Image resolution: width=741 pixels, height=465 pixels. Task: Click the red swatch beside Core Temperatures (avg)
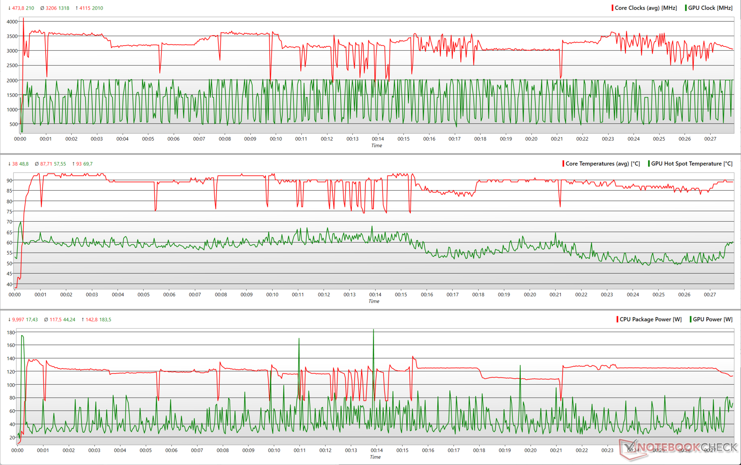click(563, 164)
